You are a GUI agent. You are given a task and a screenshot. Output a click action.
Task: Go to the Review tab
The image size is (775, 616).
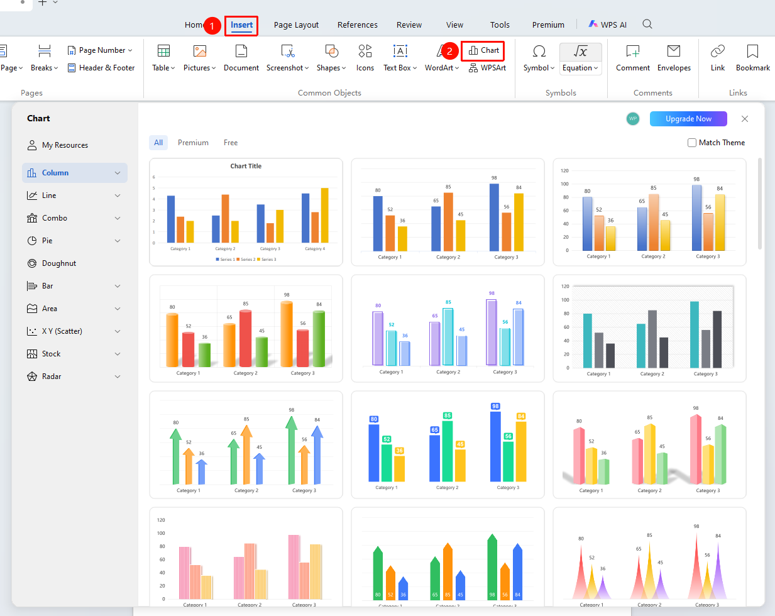pos(409,25)
